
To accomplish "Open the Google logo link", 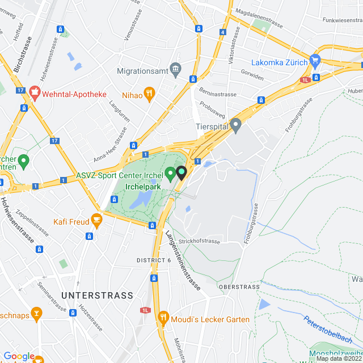I will coord(19,356).
